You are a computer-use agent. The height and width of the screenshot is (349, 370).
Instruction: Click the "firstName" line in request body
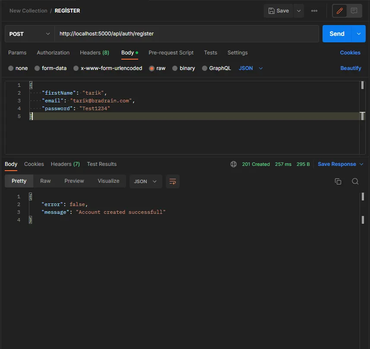74,93
